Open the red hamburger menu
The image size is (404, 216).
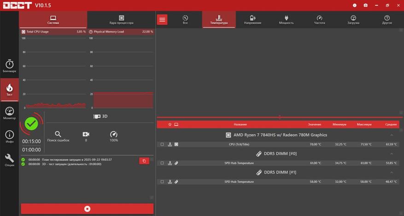(x=162, y=20)
